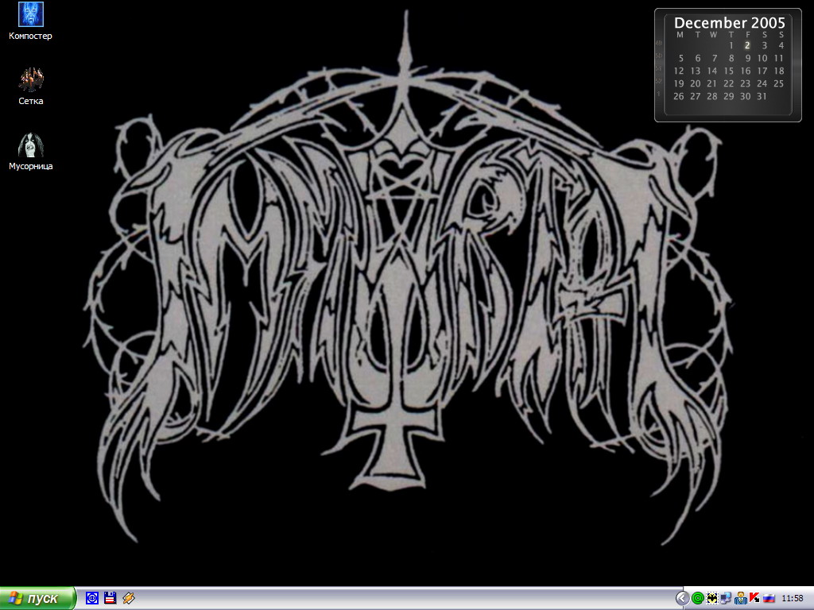Open the Мусорница recycle bin icon

31,152
